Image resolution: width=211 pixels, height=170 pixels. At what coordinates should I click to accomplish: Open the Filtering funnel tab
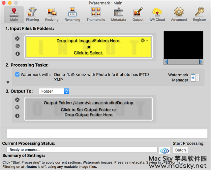click(32, 15)
